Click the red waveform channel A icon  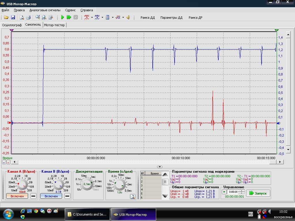tap(87, 18)
